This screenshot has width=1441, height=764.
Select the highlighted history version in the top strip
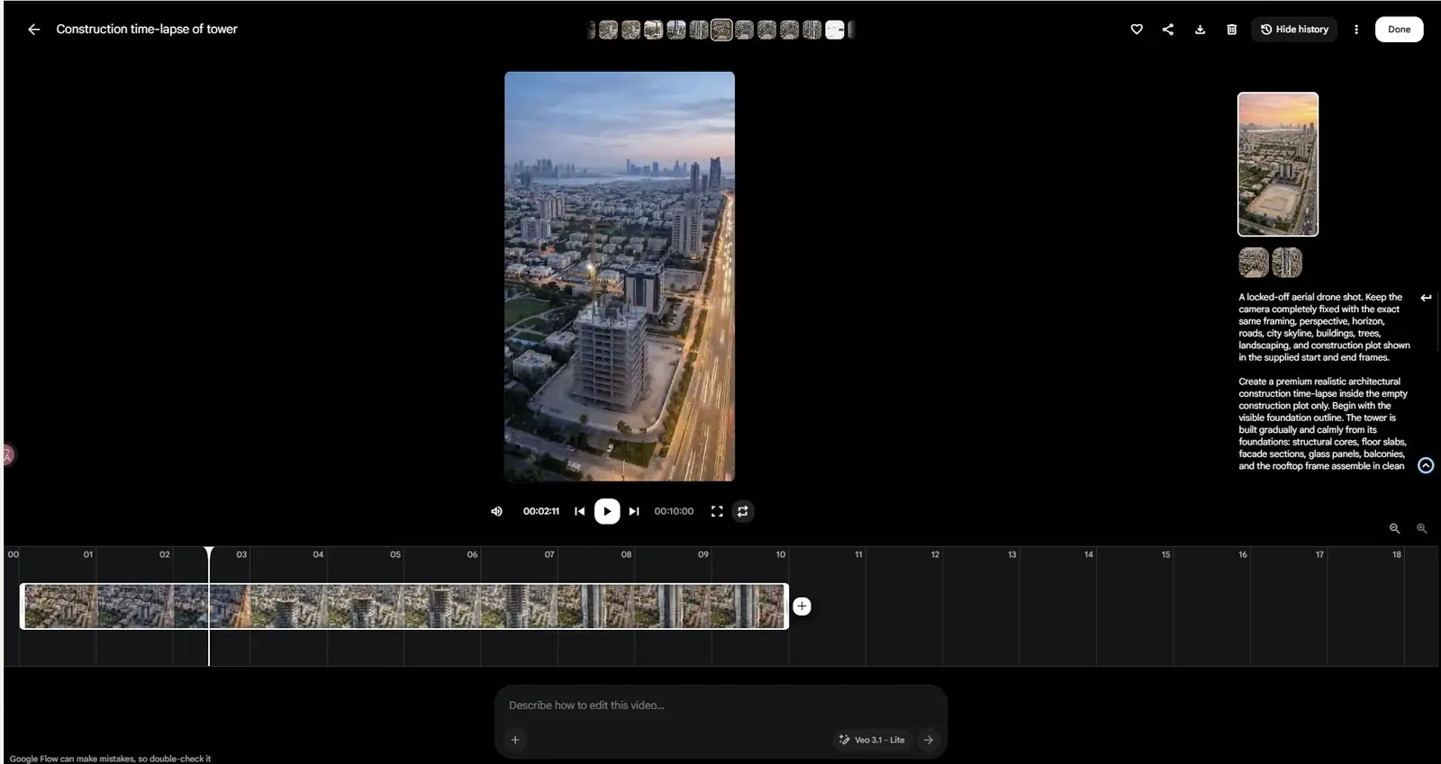coord(721,30)
